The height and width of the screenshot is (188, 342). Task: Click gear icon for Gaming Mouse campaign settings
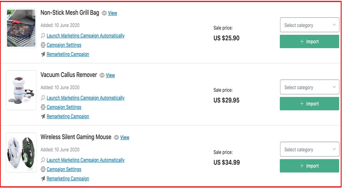[43, 170]
